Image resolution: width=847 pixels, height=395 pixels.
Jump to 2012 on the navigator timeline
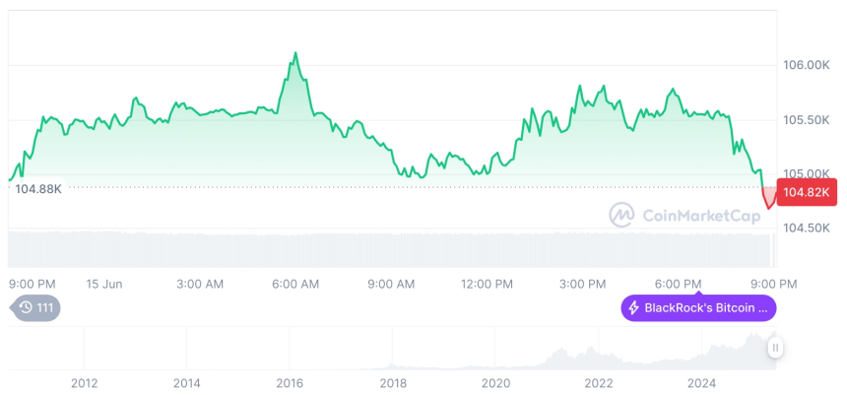pos(84,383)
